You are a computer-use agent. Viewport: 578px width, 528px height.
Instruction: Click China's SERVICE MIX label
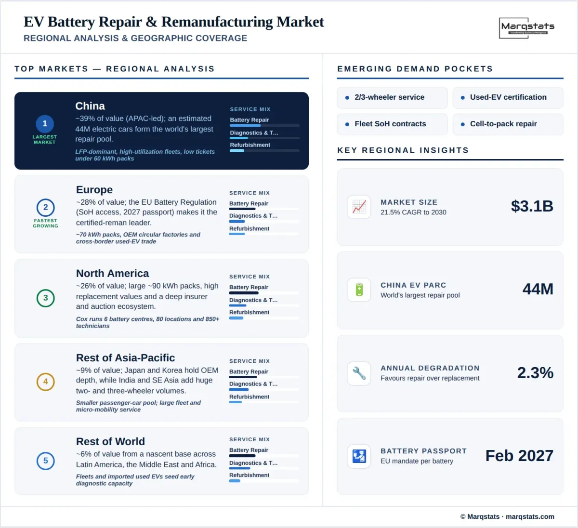click(x=250, y=109)
